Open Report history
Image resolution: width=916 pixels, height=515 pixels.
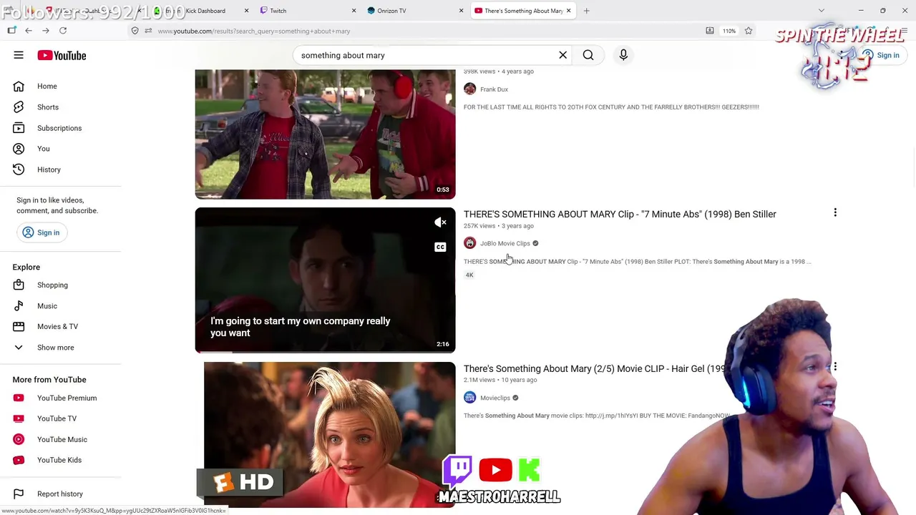coord(61,494)
